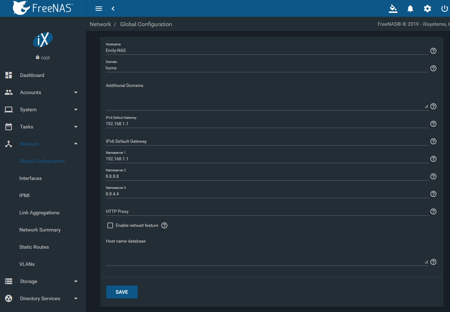Click the Accounts people icon
Screen dimensions: 450x312
9,92
